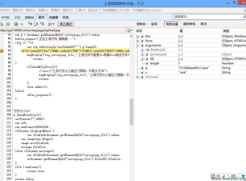
Task: Open the 文件(F) menu
Action: point(5,10)
